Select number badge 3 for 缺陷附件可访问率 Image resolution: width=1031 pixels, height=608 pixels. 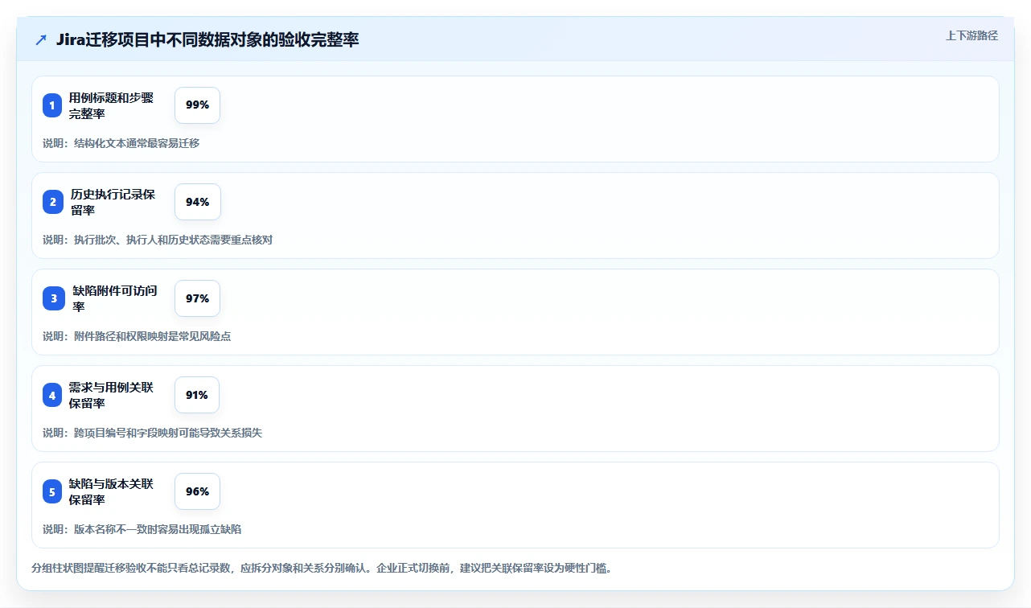click(54, 298)
